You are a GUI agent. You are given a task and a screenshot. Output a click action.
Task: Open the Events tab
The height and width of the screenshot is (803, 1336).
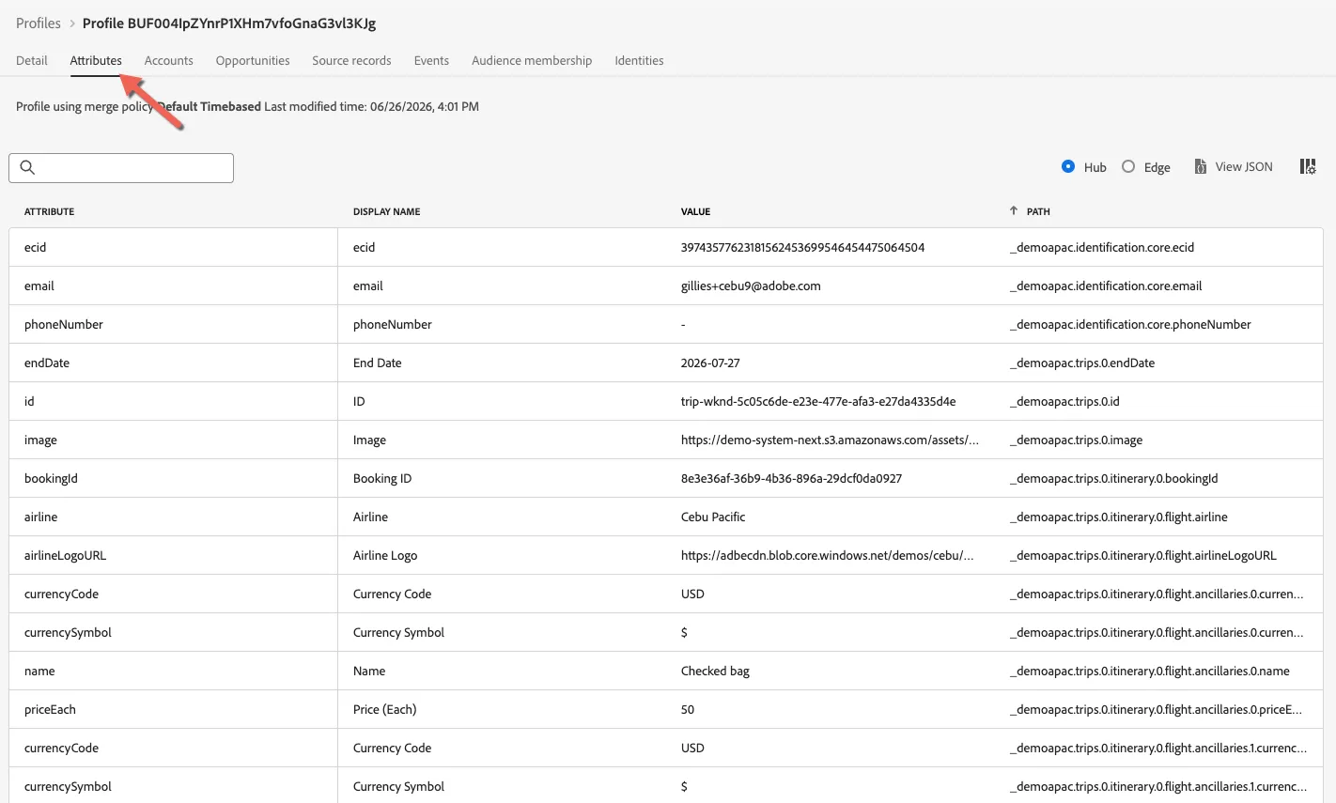(431, 60)
